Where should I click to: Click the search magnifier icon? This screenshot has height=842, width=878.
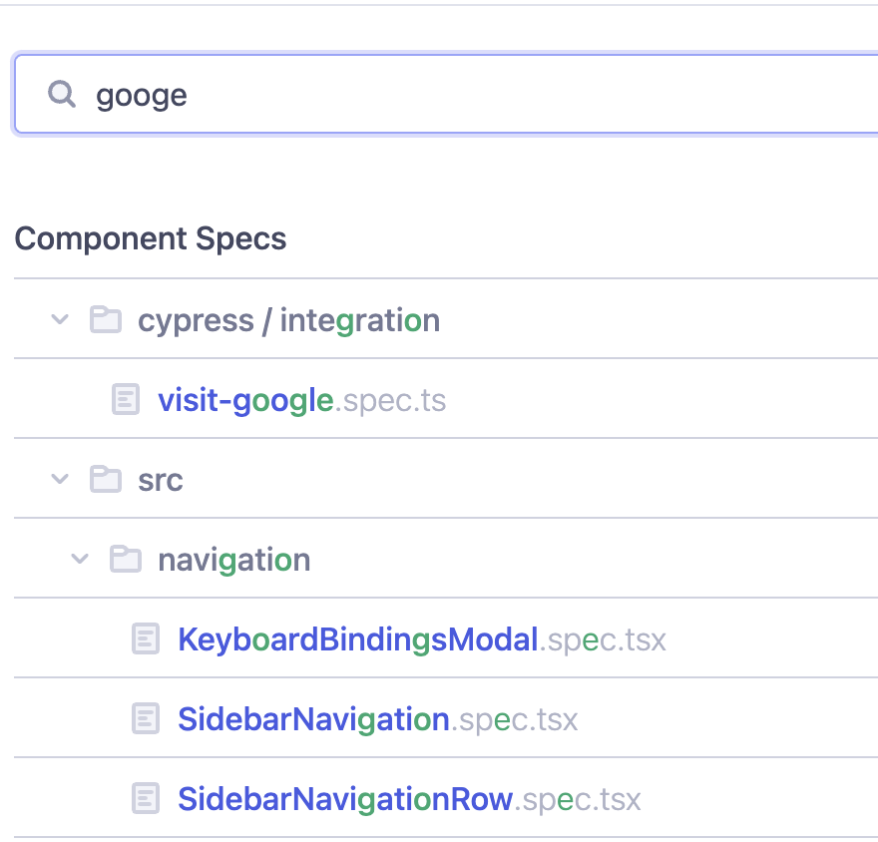62,95
